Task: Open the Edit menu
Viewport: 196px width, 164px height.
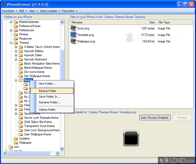Action: click(x=23, y=11)
